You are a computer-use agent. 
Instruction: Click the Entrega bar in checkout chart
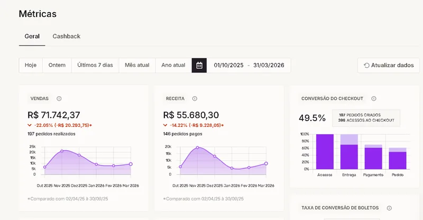349,152
